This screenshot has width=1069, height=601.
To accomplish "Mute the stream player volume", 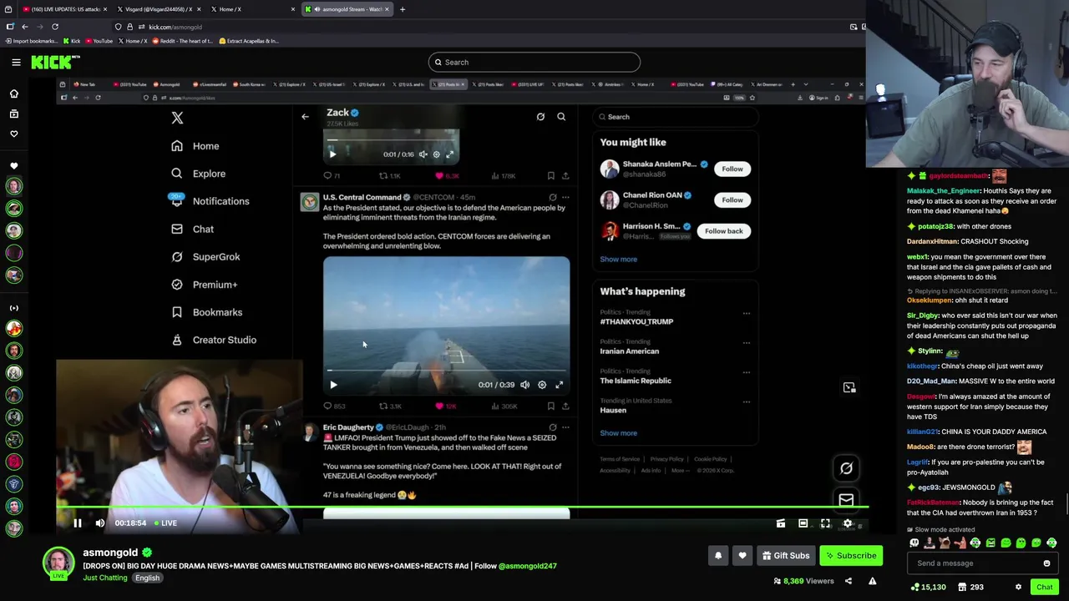I will click(x=100, y=523).
